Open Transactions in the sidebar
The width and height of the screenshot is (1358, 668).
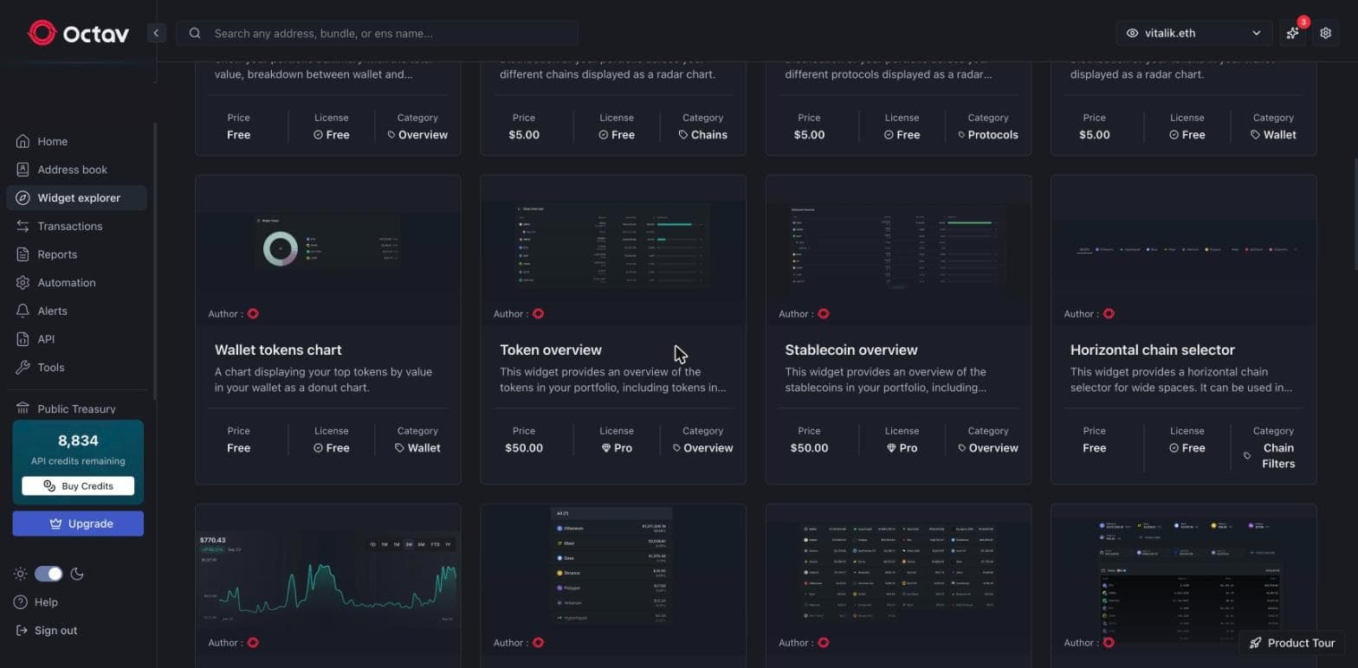tap(76, 226)
